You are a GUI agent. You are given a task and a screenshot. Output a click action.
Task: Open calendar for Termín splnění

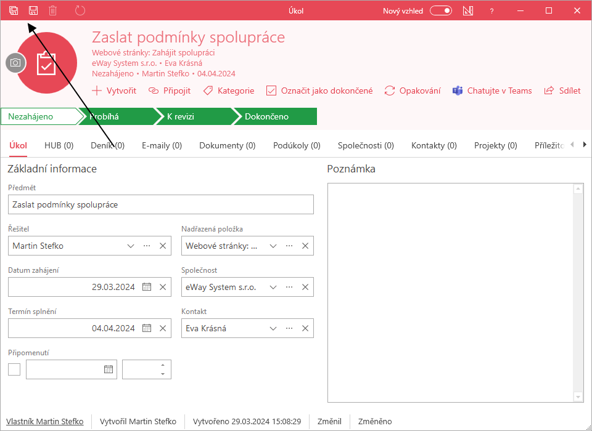[147, 328]
